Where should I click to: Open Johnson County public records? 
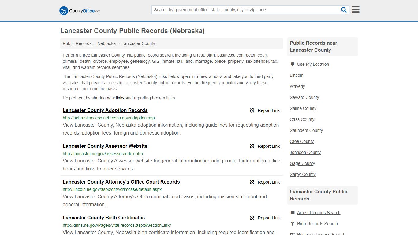(x=305, y=152)
